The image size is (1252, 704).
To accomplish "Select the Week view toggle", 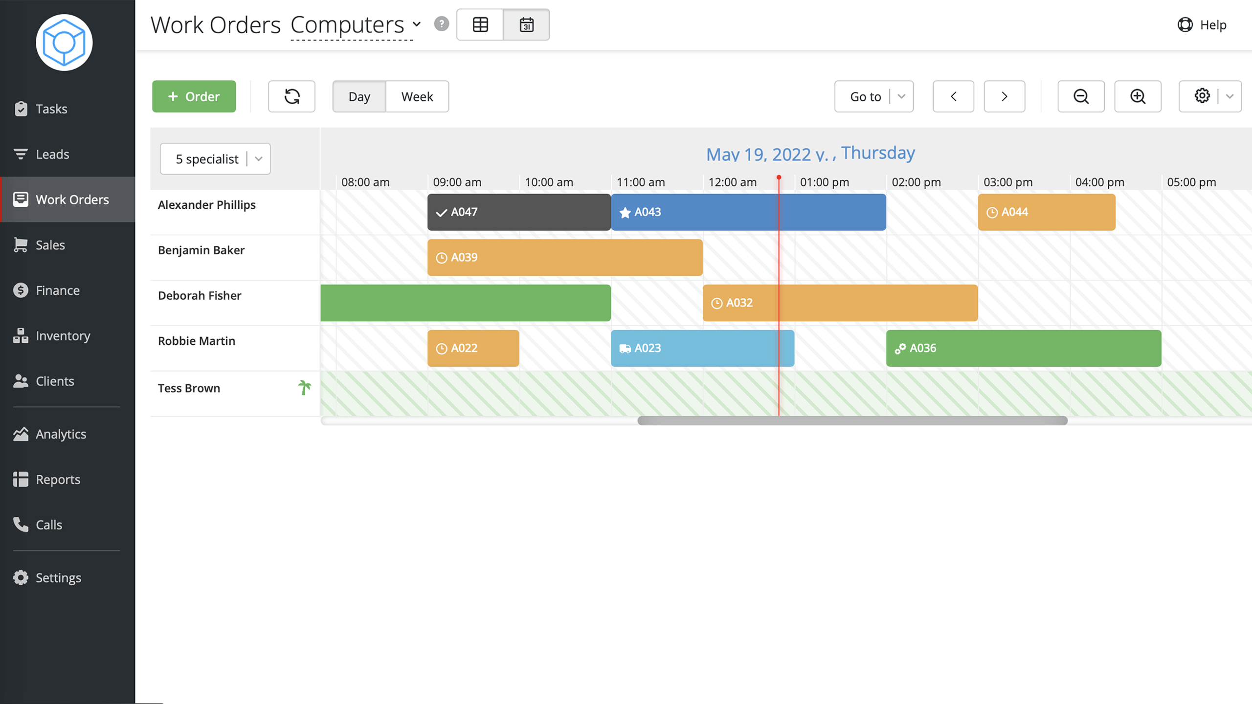I will (x=417, y=96).
